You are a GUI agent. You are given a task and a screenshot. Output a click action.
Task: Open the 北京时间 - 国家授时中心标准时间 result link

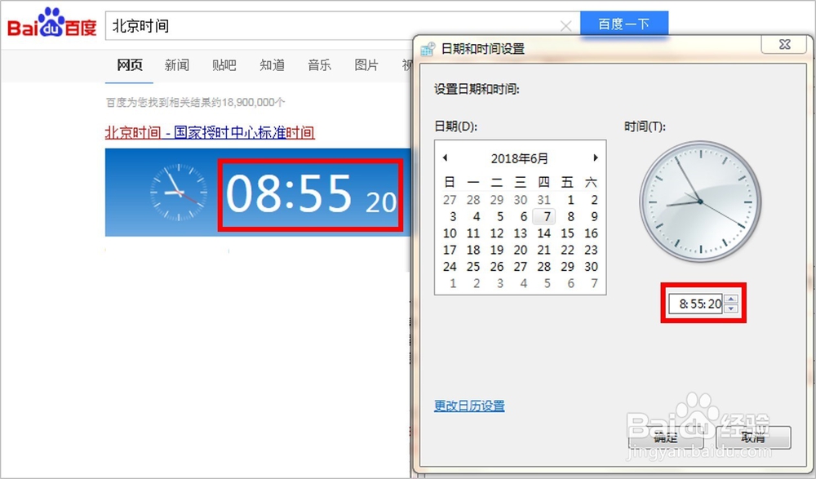click(x=210, y=132)
